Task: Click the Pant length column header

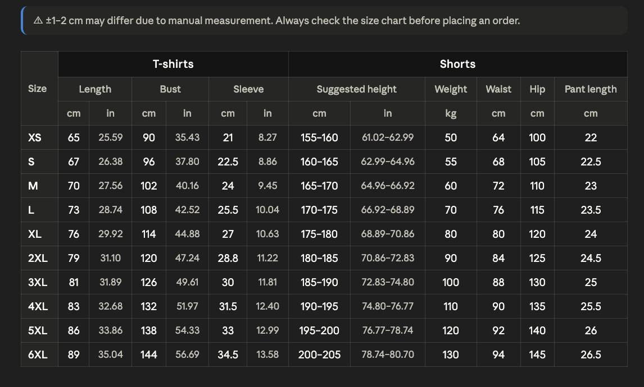Action: click(591, 89)
